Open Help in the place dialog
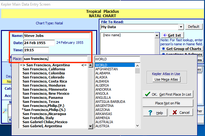This screenshot has height=136, width=205. click(x=155, y=113)
